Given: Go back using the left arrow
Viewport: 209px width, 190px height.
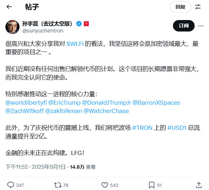Looking at the screenshot, I should pos(9,7).
